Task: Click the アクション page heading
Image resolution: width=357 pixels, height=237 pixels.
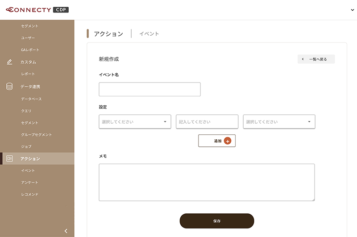Action: tap(108, 33)
